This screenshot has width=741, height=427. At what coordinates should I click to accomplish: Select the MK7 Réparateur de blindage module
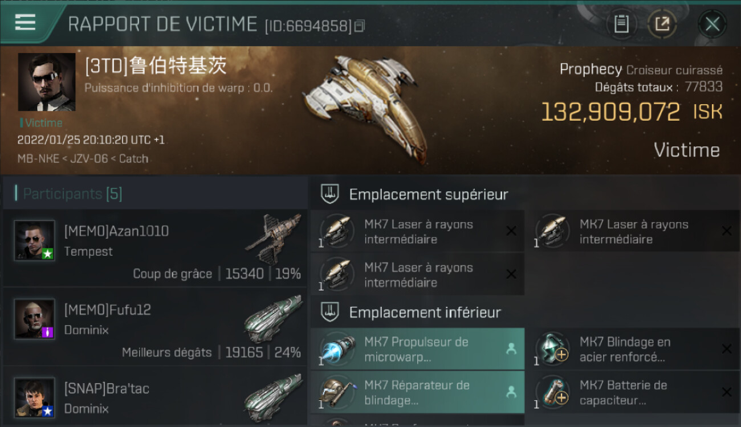(x=417, y=392)
